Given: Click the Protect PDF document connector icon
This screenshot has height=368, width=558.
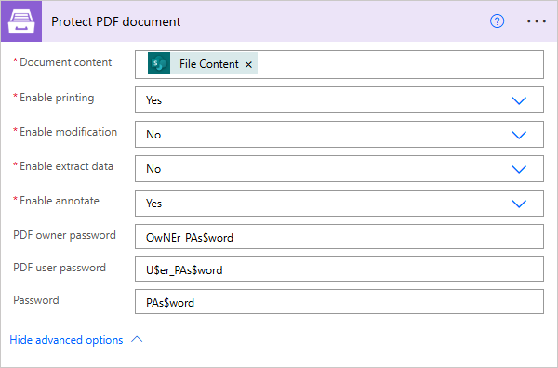Looking at the screenshot, I should coord(21,21).
